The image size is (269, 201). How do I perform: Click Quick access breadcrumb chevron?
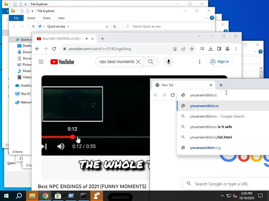pos(68,26)
